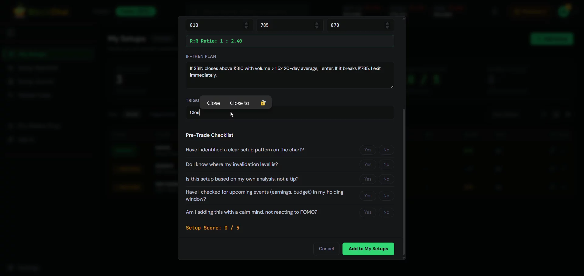Click the lock icon in the suggestion popup
Screen dimensions: 584x276
[263, 103]
